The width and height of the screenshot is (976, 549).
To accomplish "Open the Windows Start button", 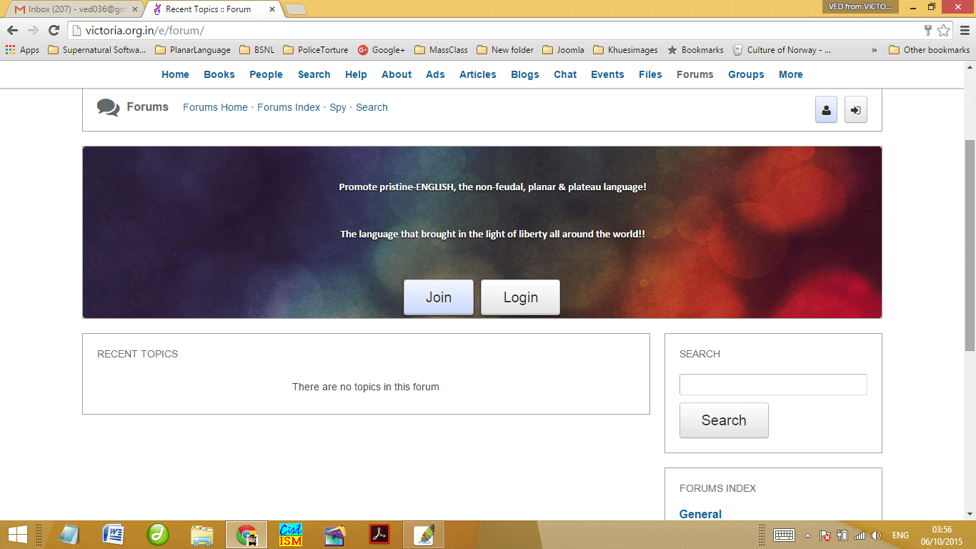I will click(x=17, y=534).
